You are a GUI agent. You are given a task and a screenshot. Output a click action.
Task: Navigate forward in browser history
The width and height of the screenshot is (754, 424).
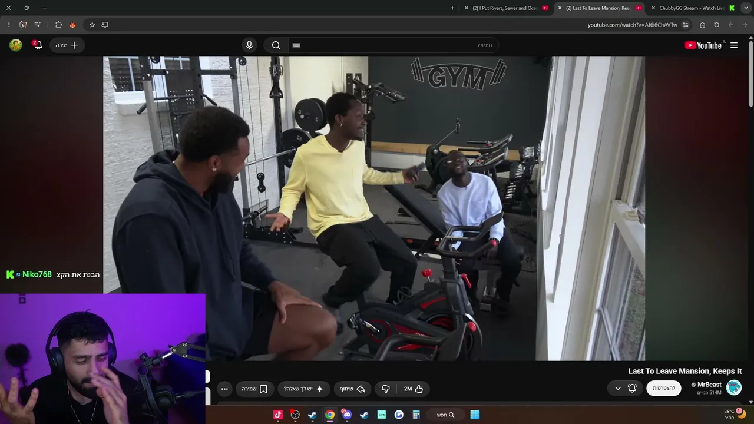click(x=730, y=25)
